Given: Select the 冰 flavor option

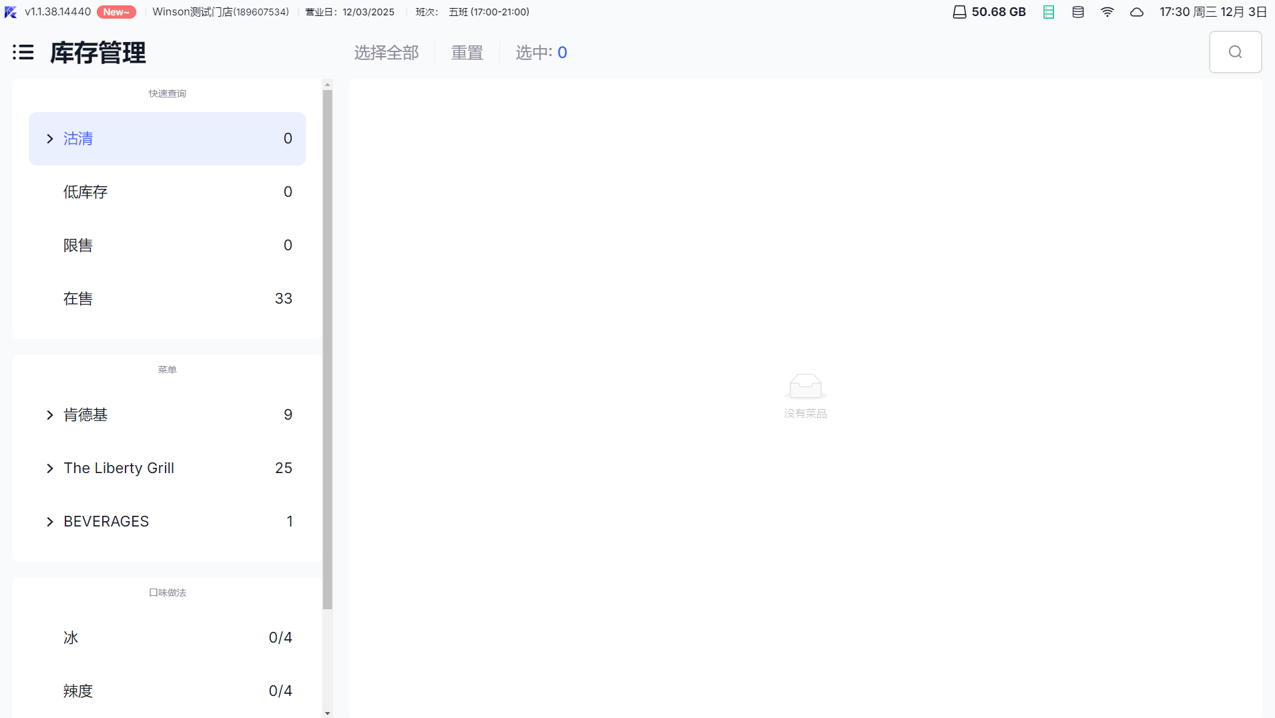Looking at the screenshot, I should click(x=167, y=638).
